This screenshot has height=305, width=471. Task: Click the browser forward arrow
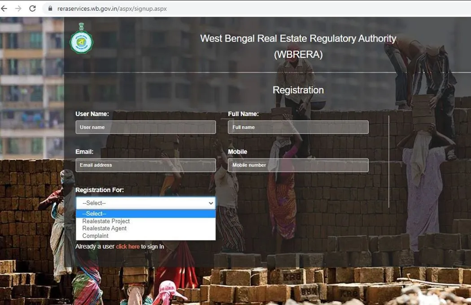(18, 9)
